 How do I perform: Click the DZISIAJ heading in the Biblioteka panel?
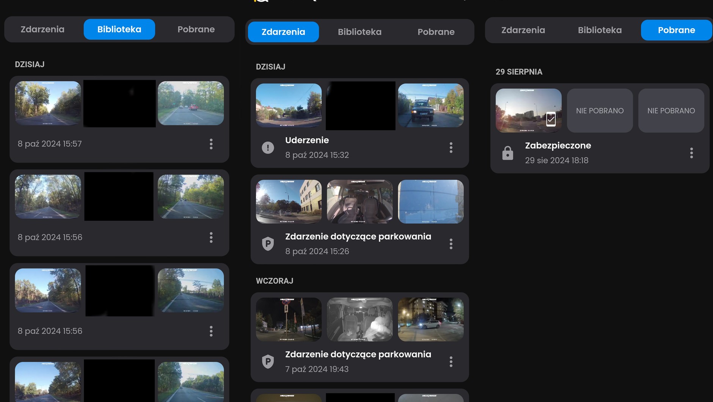(30, 64)
